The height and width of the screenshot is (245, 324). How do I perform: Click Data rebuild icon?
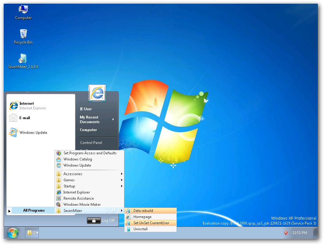coord(128,211)
